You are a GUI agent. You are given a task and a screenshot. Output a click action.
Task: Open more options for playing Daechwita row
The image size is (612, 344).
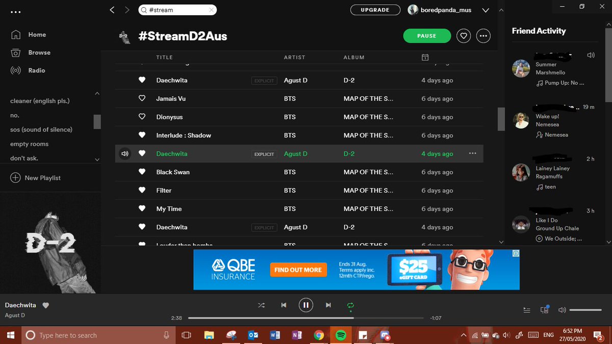click(x=472, y=153)
